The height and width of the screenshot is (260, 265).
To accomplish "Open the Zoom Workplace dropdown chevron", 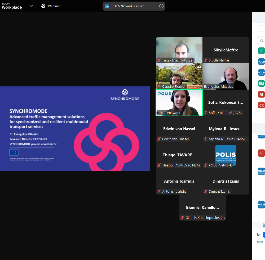I will click(32, 6).
